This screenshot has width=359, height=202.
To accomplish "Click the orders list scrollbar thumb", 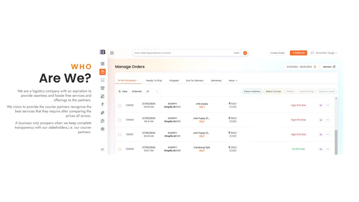I will [336, 142].
